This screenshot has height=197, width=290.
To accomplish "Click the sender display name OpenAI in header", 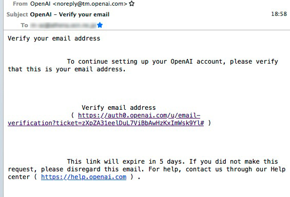I will [x=40, y=4].
